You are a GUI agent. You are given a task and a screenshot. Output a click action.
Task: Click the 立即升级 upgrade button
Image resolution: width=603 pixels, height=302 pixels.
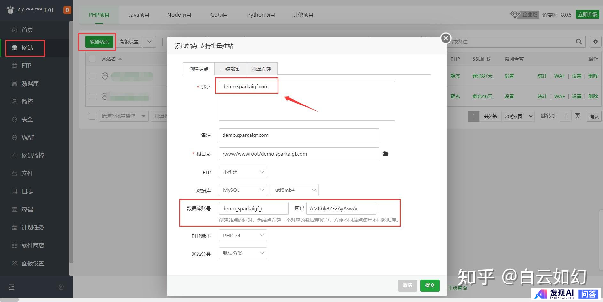click(x=587, y=15)
